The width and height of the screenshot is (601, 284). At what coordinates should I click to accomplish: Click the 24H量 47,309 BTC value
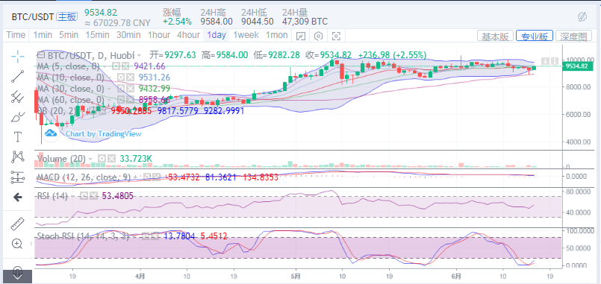(x=305, y=22)
